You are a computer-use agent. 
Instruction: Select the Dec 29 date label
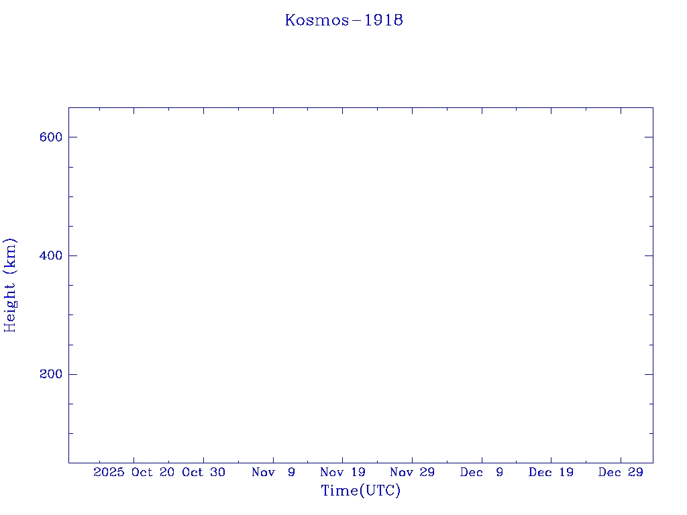pos(621,472)
